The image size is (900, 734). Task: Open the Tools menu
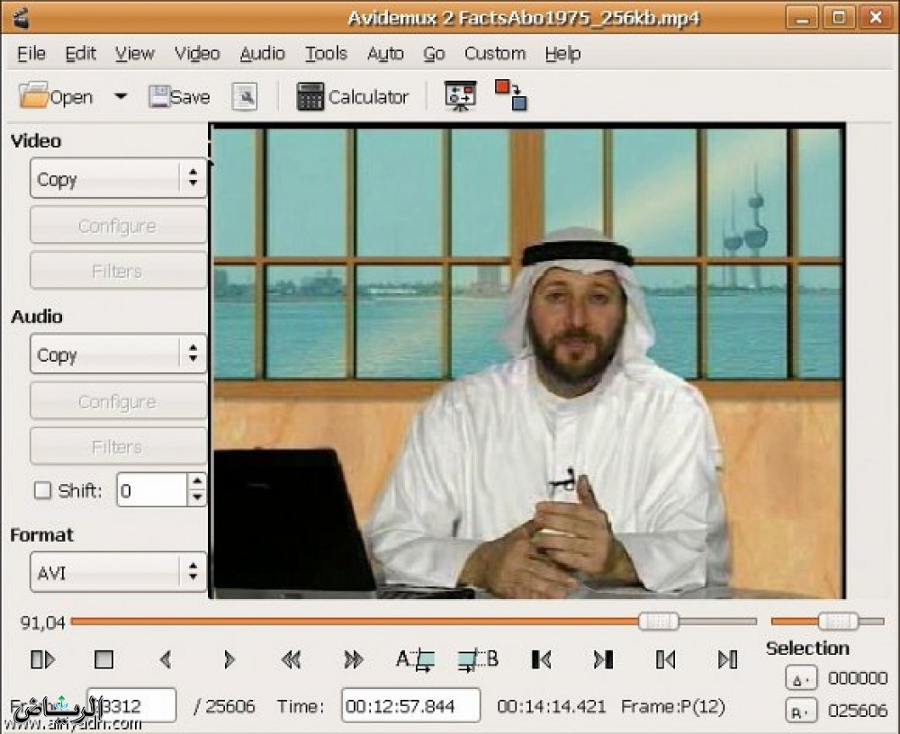326,53
